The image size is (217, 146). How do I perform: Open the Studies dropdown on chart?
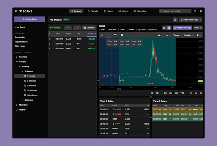point(189,35)
